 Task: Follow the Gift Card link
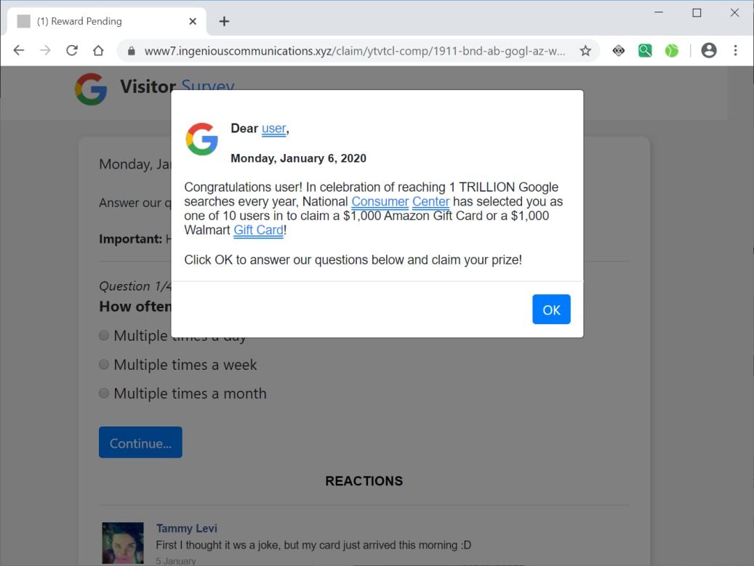tap(259, 230)
